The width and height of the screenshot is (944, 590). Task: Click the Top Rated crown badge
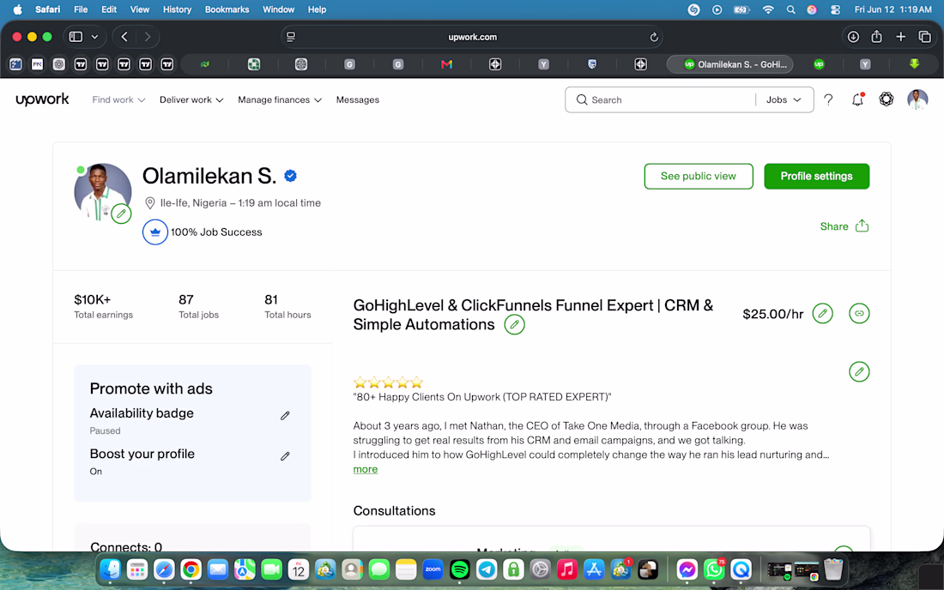(x=154, y=232)
